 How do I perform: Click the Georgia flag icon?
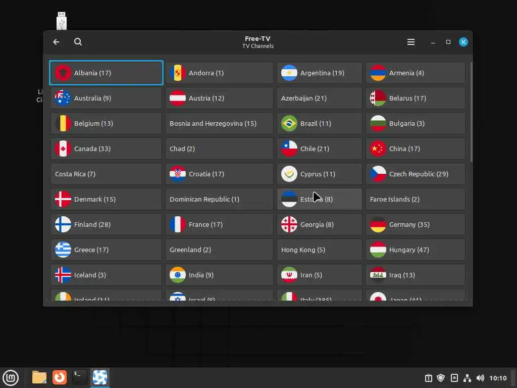coord(289,224)
